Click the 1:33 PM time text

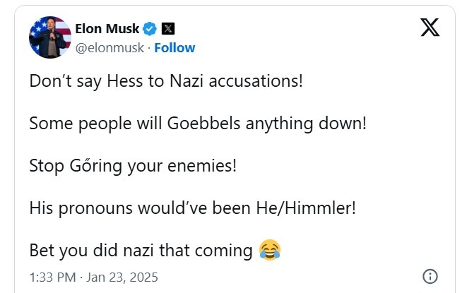point(51,276)
